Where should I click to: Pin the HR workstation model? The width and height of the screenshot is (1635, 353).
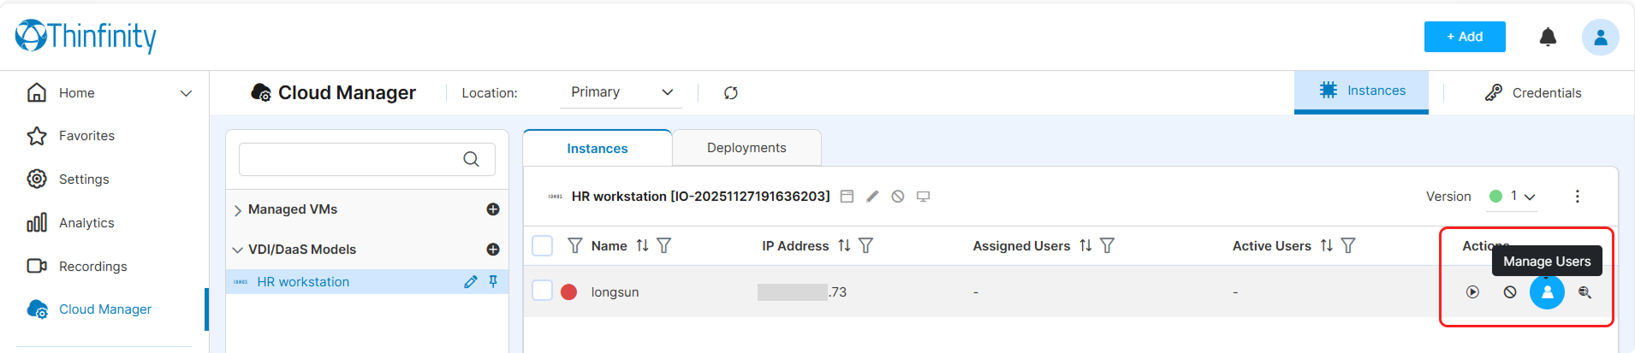[x=493, y=281]
